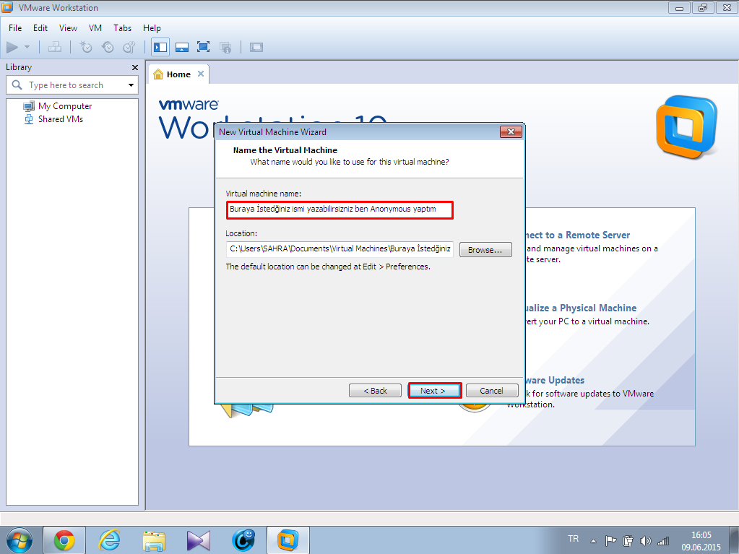Expand the Library search options dropdown
This screenshot has width=739, height=554.
131,85
